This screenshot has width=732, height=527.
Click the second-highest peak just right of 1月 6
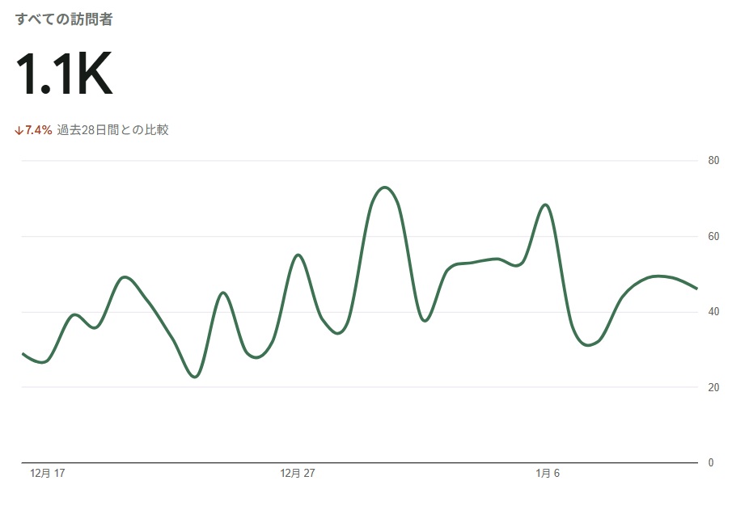546,204
